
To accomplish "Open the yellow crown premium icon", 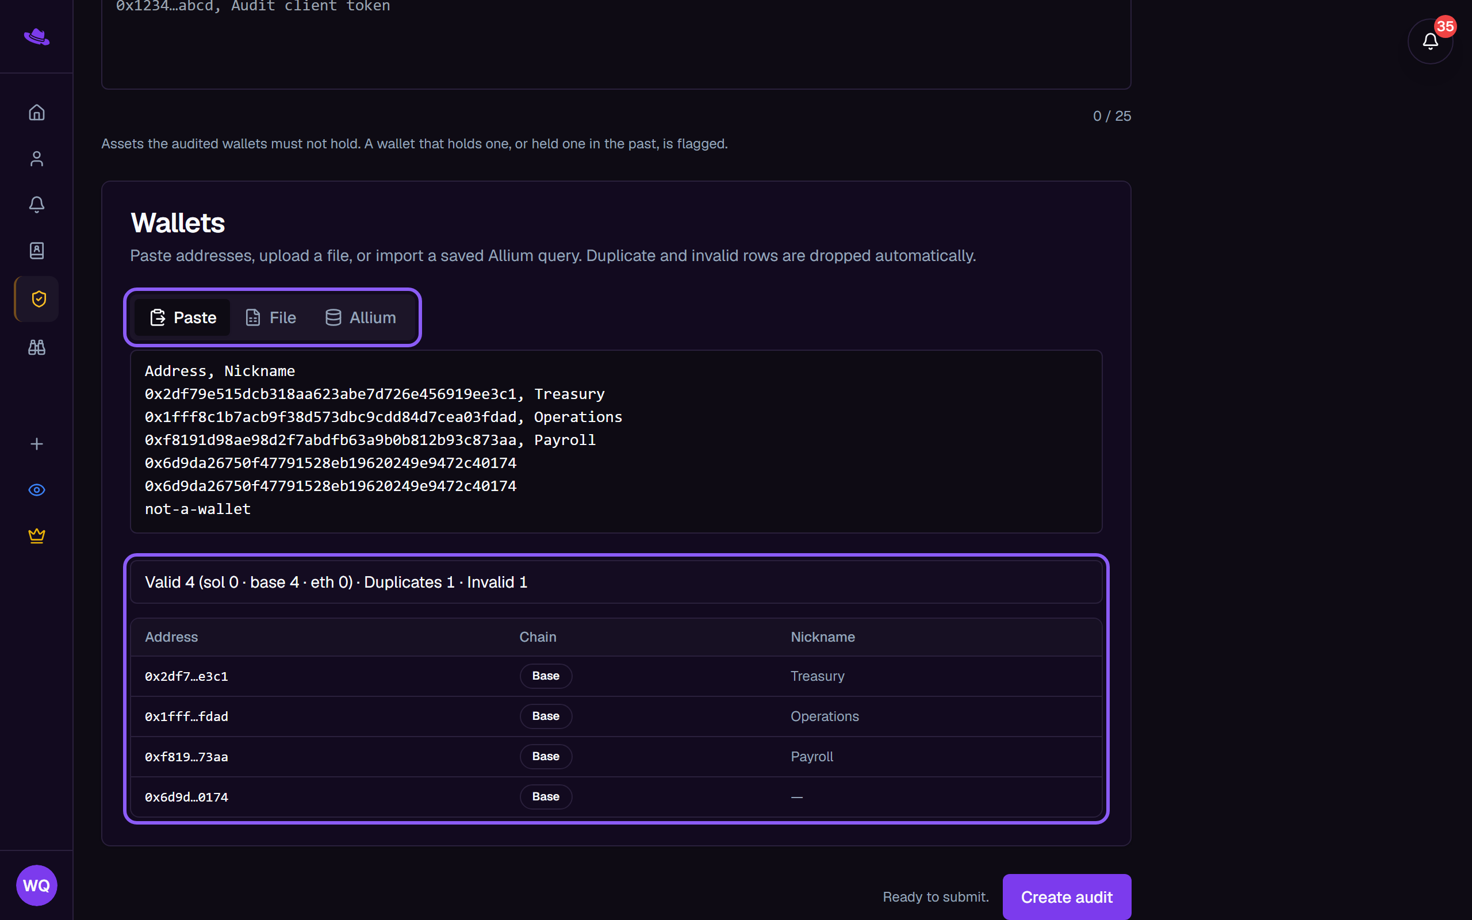I will [36, 536].
